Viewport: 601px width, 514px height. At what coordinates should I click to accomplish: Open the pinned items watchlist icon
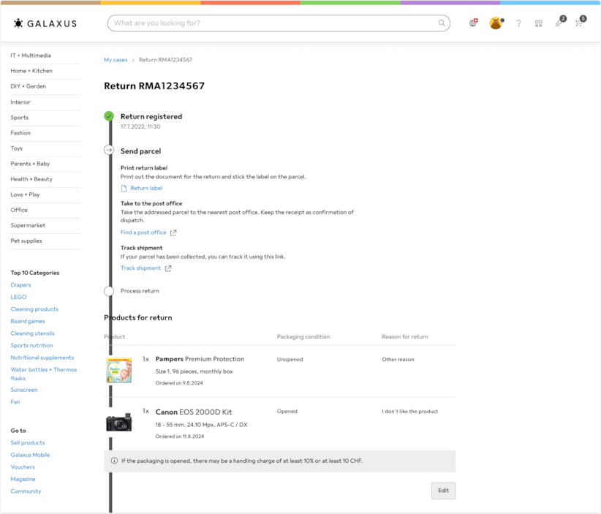[x=559, y=23]
